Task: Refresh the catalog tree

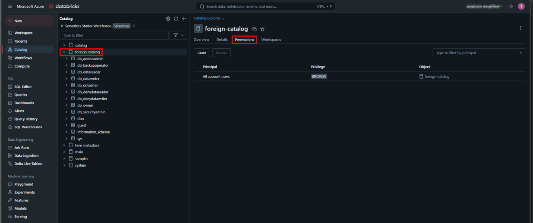Action: pyautogui.click(x=176, y=19)
